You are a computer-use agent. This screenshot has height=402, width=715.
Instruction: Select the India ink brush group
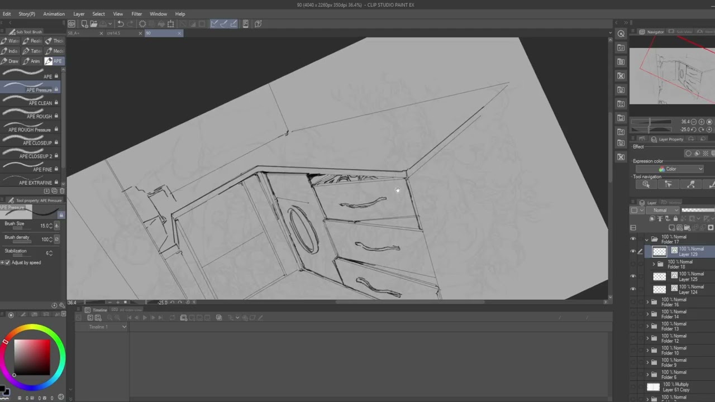coord(11,51)
